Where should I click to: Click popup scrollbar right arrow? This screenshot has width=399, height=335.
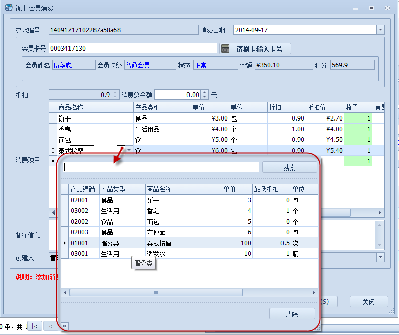click(314, 292)
